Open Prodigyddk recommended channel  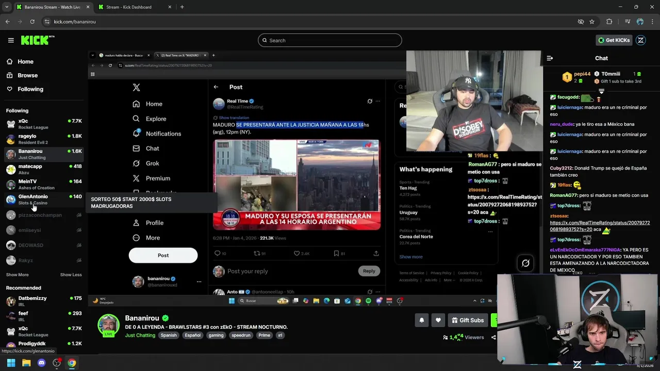coord(44,345)
